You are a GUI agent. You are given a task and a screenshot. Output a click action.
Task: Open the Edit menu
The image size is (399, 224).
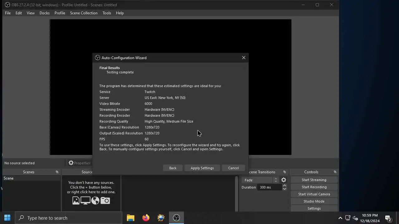[19, 13]
